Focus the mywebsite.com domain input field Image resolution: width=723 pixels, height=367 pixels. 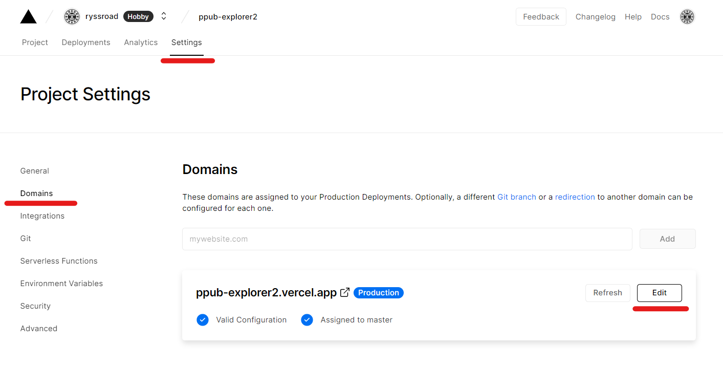tap(407, 239)
